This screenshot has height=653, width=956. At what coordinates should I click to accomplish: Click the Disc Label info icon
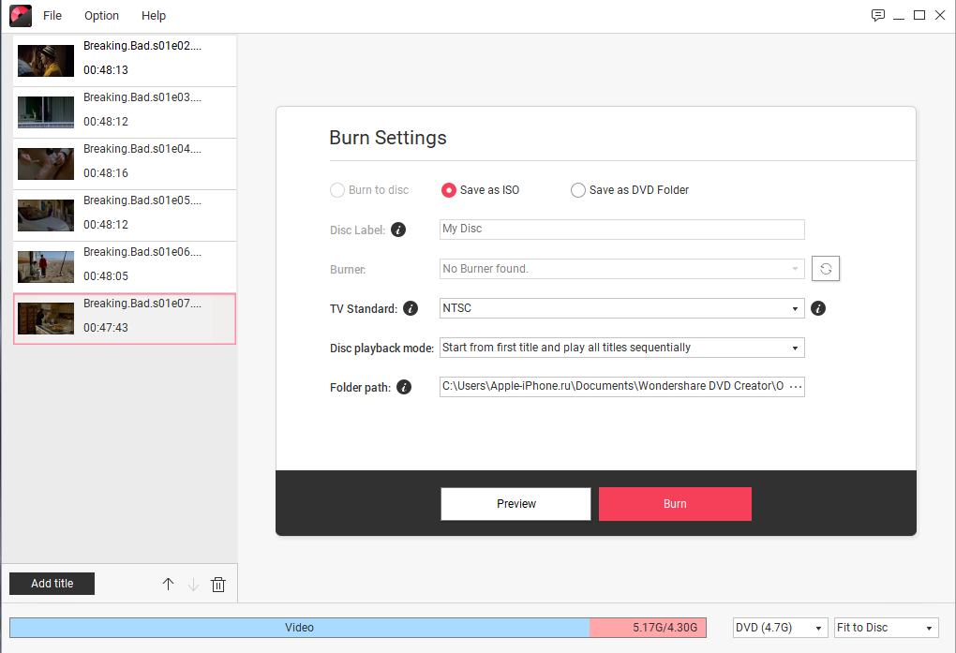(x=398, y=230)
